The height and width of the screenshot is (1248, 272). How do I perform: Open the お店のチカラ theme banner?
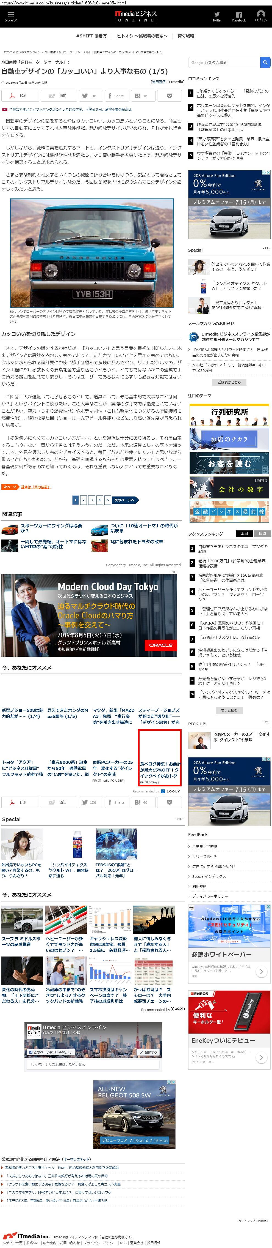[x=229, y=439]
